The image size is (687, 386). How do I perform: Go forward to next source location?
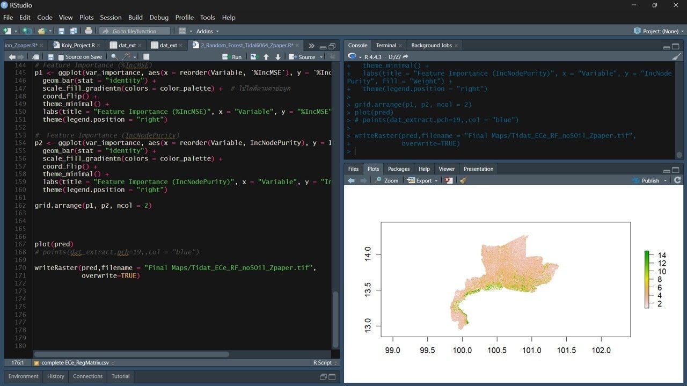(x=21, y=57)
